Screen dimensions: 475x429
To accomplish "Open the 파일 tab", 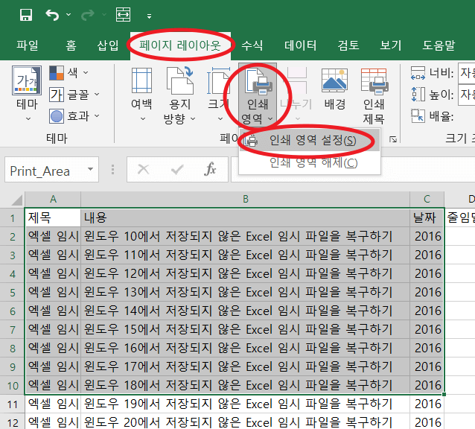I will (28, 45).
